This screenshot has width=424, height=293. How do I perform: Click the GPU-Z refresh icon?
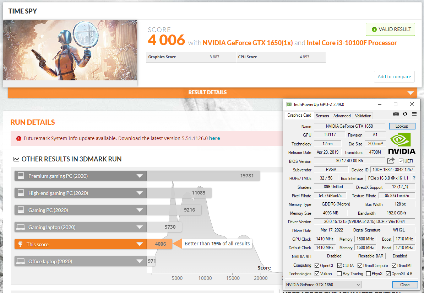405,114
